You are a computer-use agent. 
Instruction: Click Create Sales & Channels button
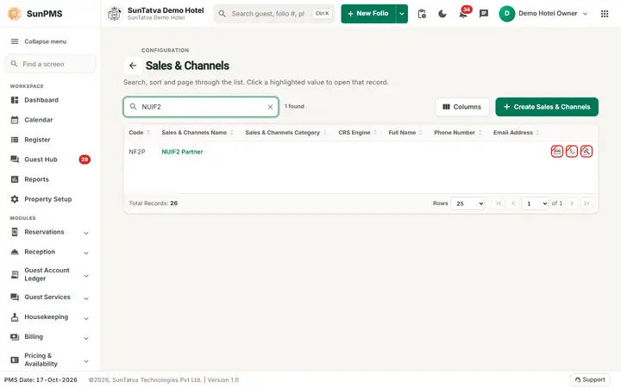[x=547, y=107]
